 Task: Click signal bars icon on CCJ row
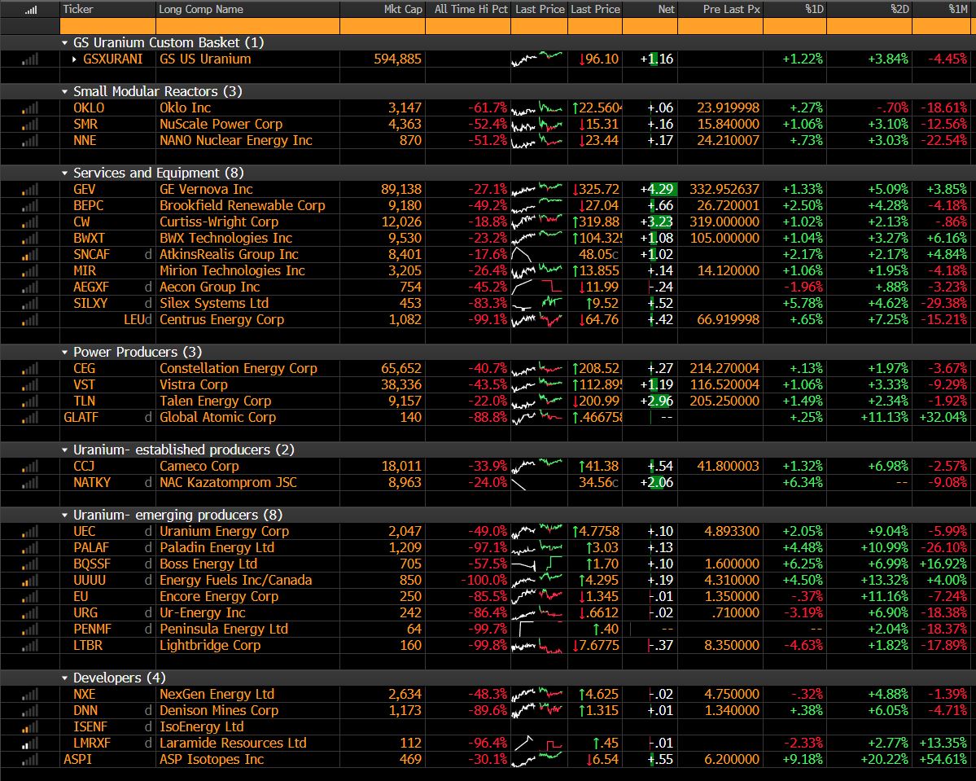coord(29,467)
